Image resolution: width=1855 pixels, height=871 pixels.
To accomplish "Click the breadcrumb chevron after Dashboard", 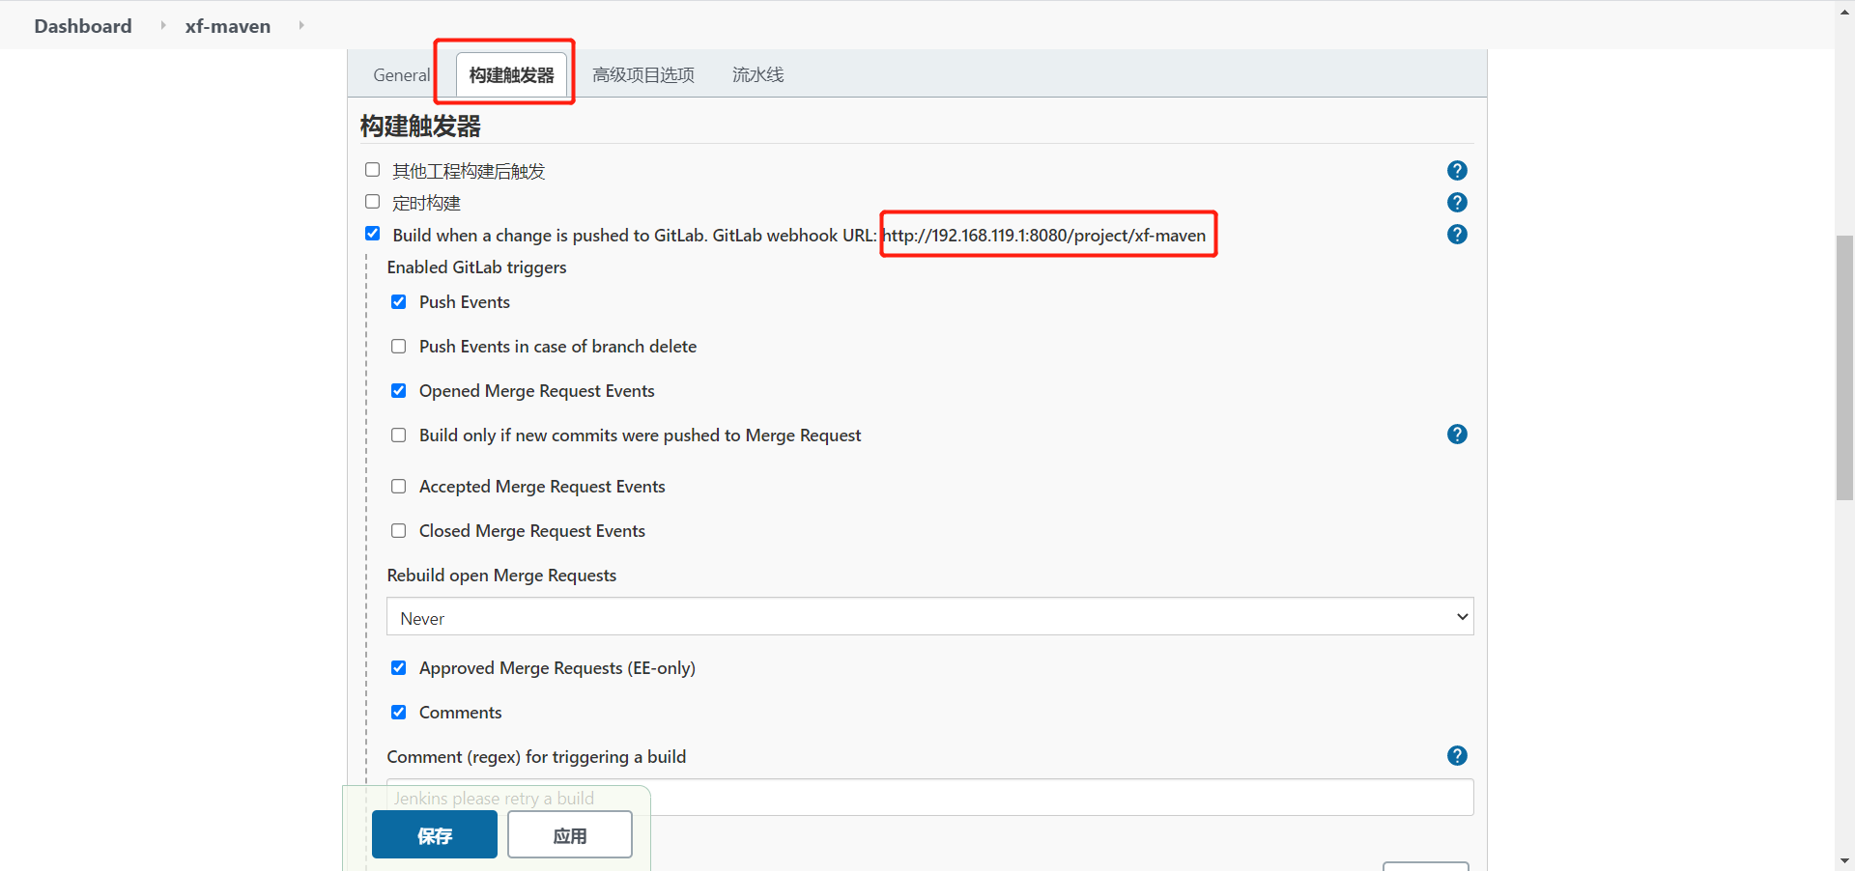I will pyautogui.click(x=162, y=26).
